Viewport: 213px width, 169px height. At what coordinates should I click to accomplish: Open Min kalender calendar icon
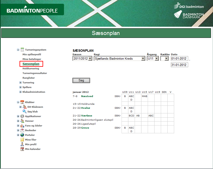pyautogui.click(x=22, y=149)
